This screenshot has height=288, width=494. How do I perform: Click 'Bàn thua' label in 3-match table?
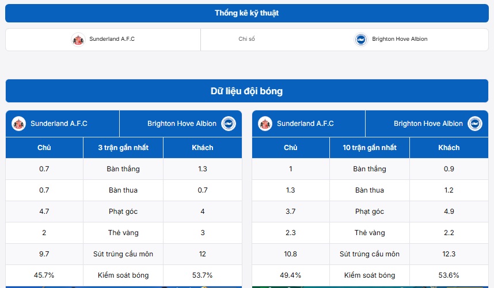click(x=123, y=190)
